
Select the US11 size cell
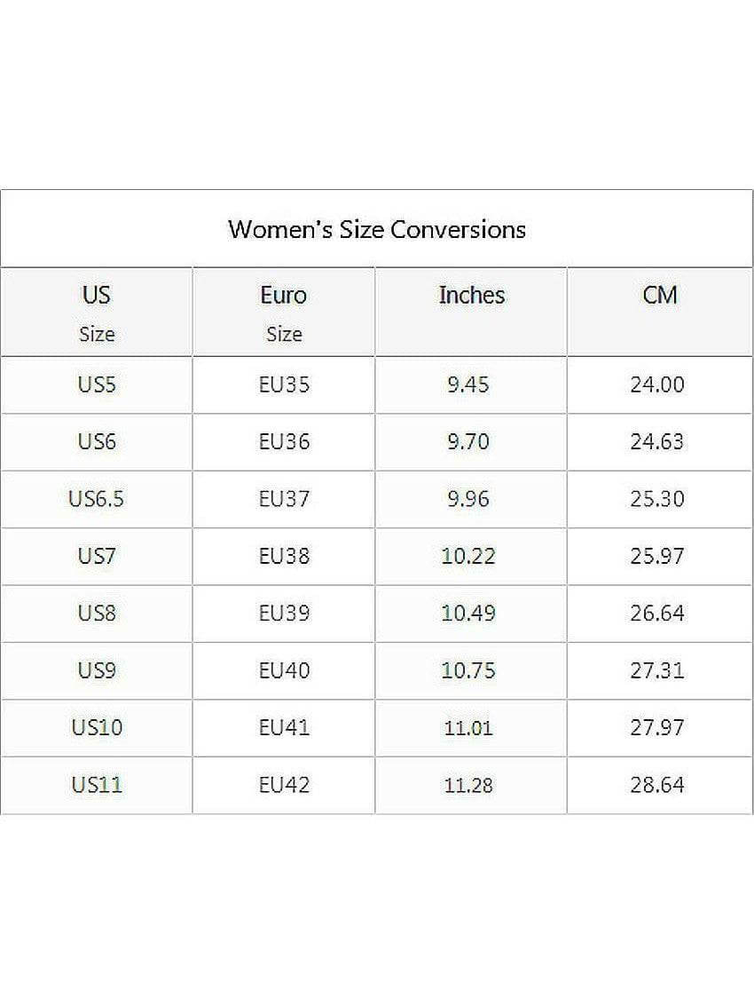pyautogui.click(x=97, y=785)
